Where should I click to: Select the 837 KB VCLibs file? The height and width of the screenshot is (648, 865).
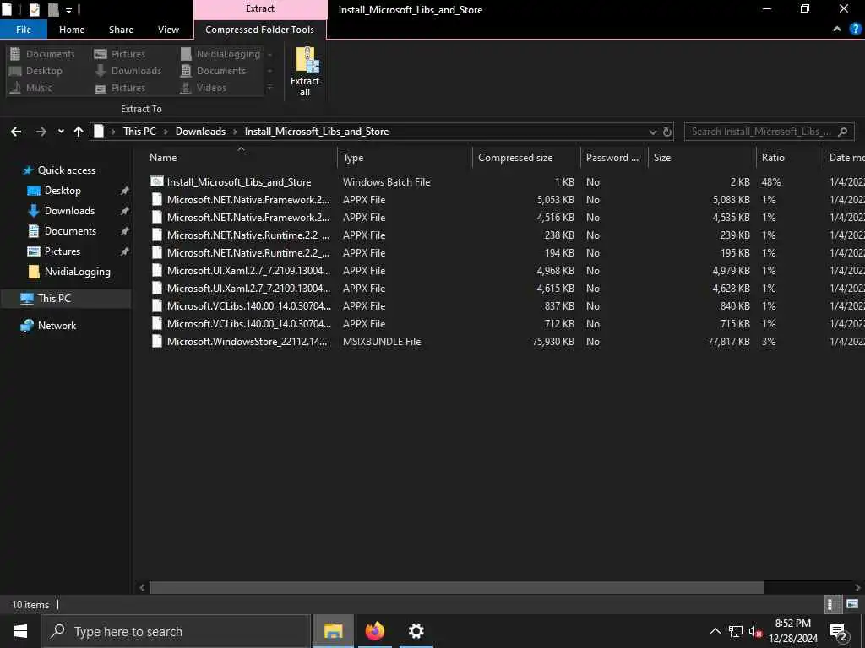[x=248, y=305]
